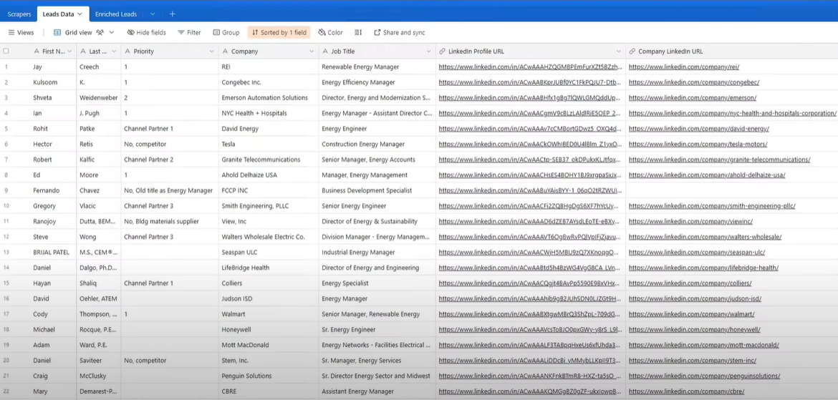Select the "Channel Partner 2" priority cell

[170, 160]
